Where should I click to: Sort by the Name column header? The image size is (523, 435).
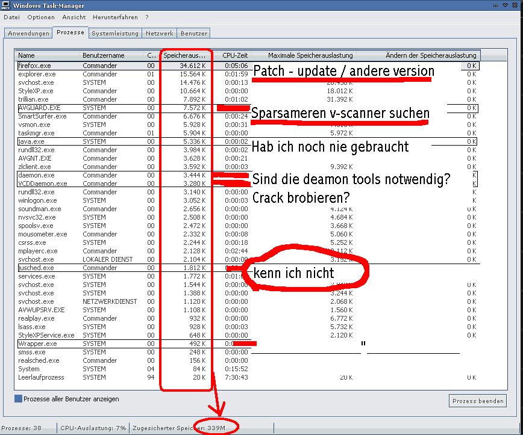47,55
